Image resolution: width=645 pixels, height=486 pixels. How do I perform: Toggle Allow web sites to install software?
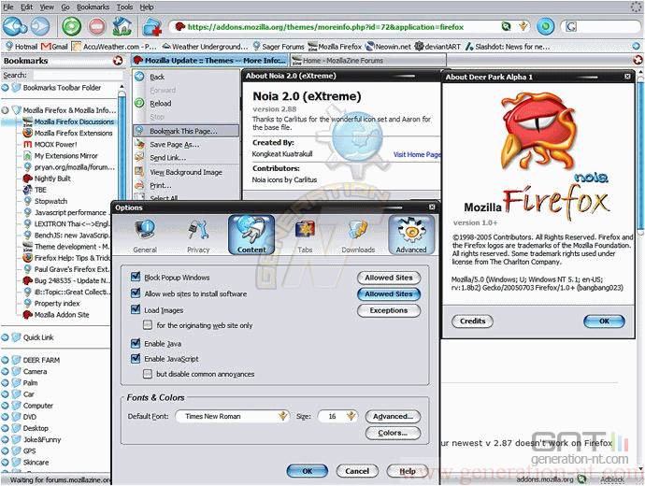coord(136,293)
